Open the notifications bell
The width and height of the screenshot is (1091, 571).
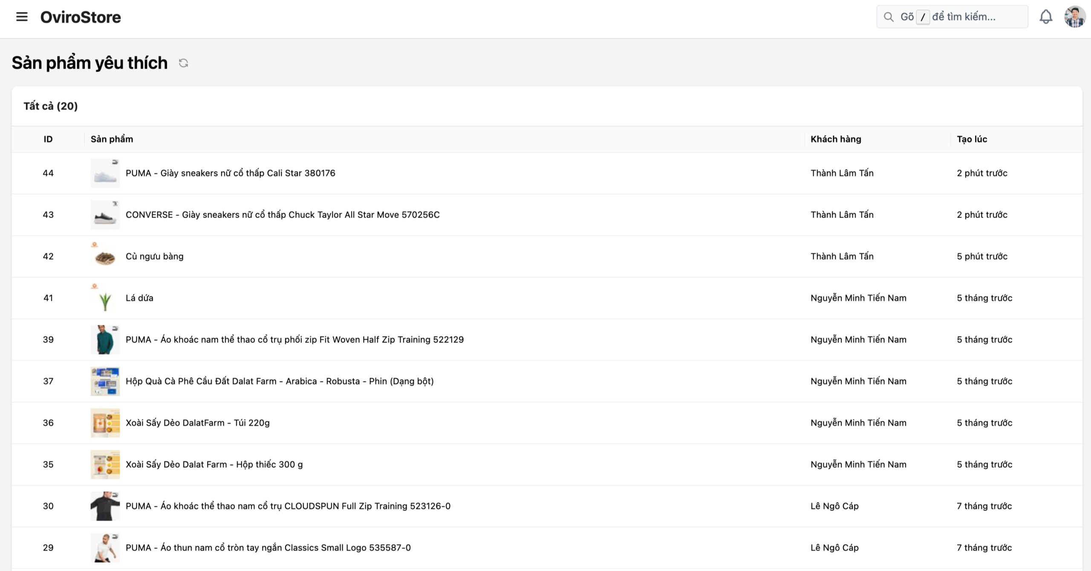pyautogui.click(x=1045, y=17)
